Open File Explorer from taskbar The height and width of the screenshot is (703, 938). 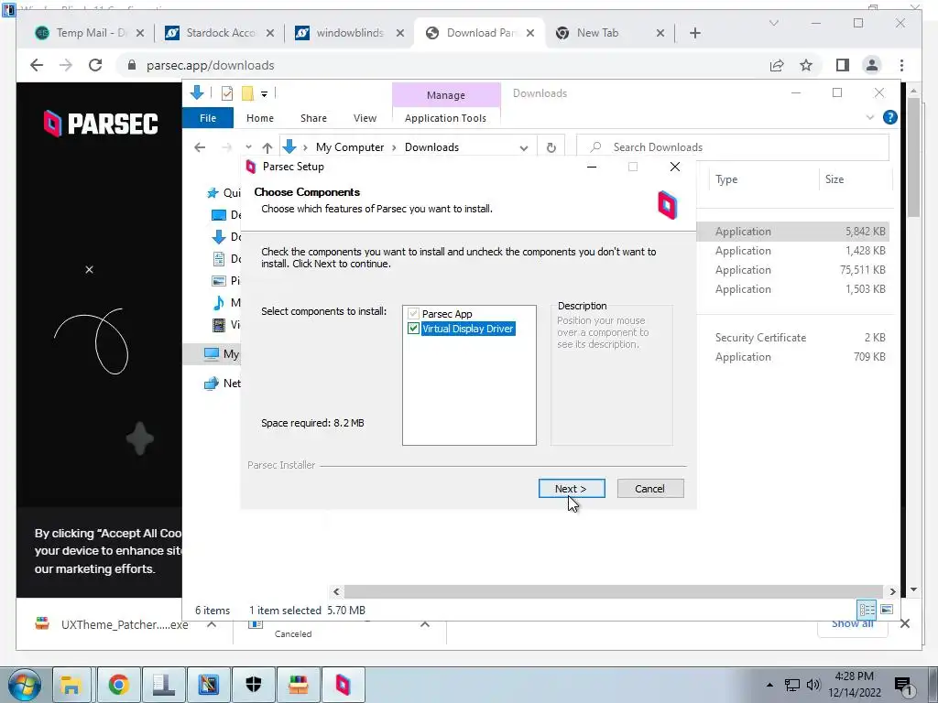click(71, 685)
